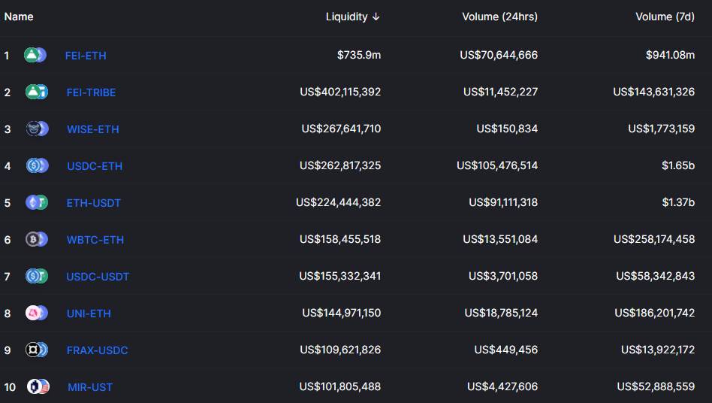Open the FRAX-USDC pair link
This screenshot has height=403, width=712.
point(97,350)
